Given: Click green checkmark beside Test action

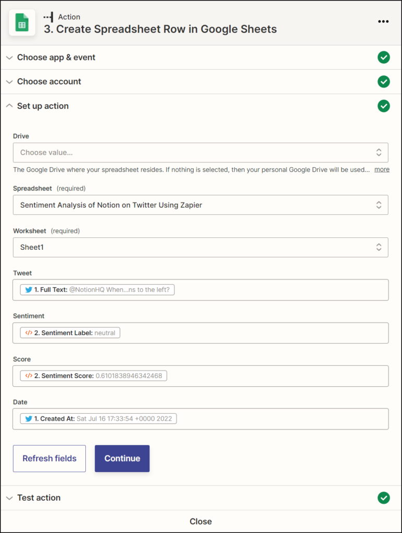Looking at the screenshot, I should tap(384, 498).
